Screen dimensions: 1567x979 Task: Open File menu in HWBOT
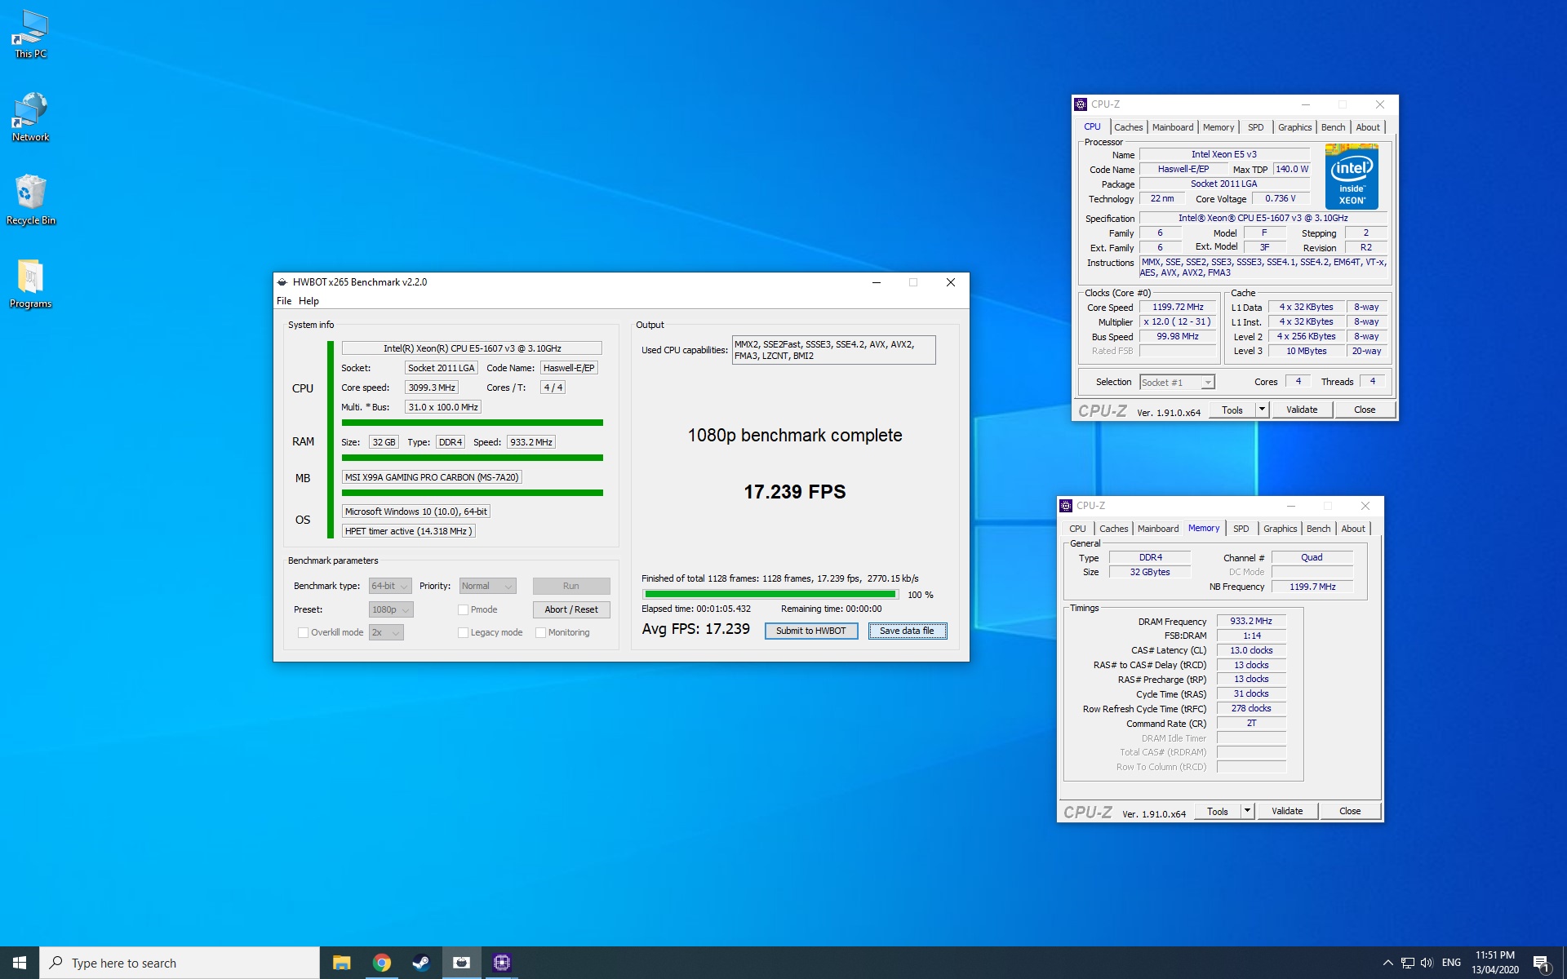(x=284, y=301)
